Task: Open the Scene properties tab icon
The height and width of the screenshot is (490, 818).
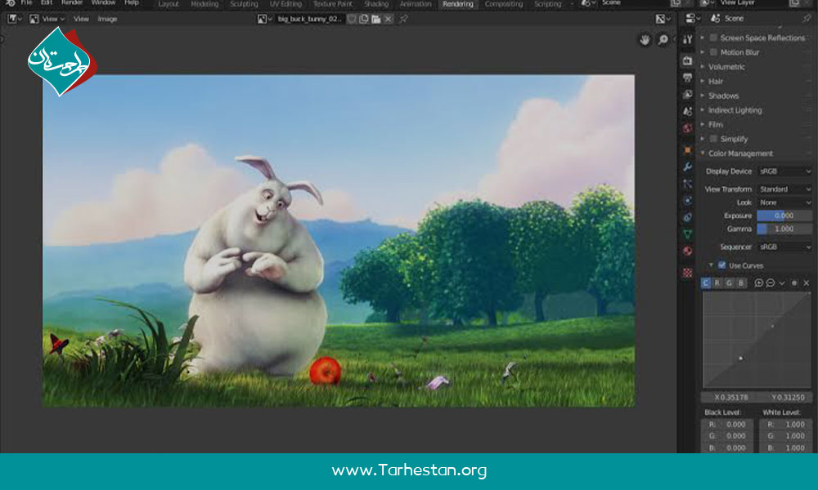Action: [688, 111]
